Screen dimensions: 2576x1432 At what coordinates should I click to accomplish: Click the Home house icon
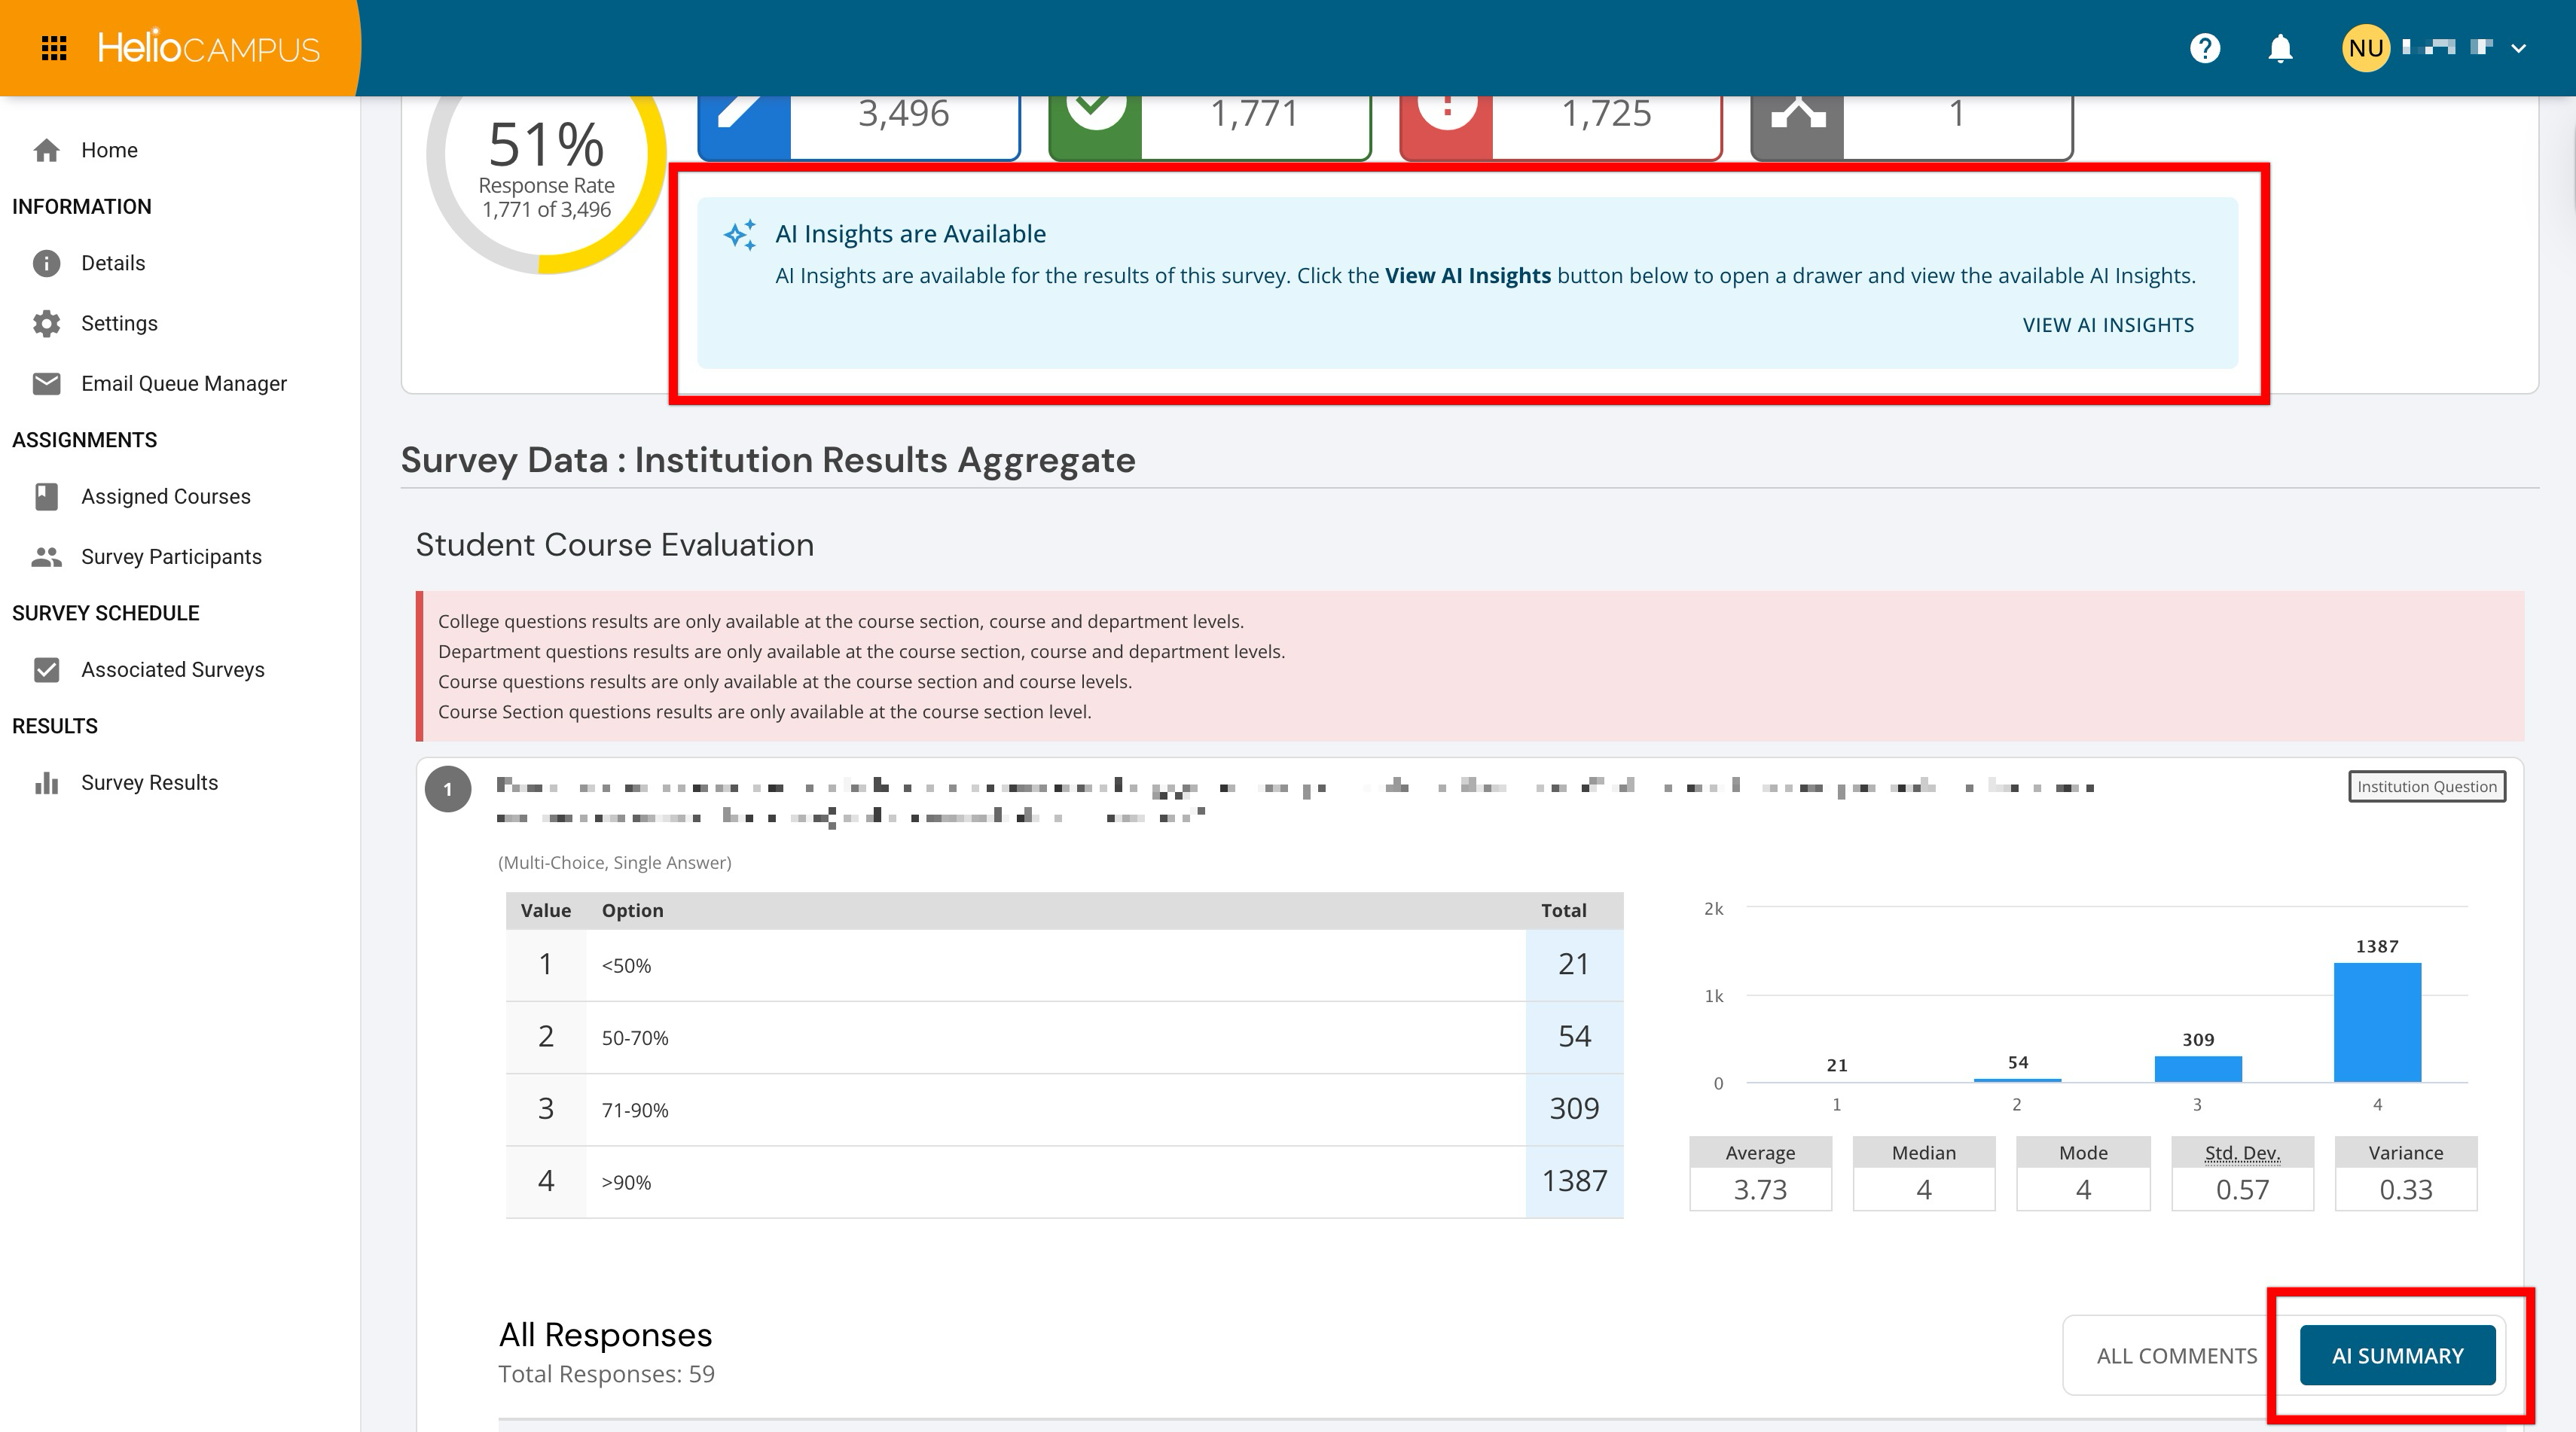pyautogui.click(x=46, y=150)
